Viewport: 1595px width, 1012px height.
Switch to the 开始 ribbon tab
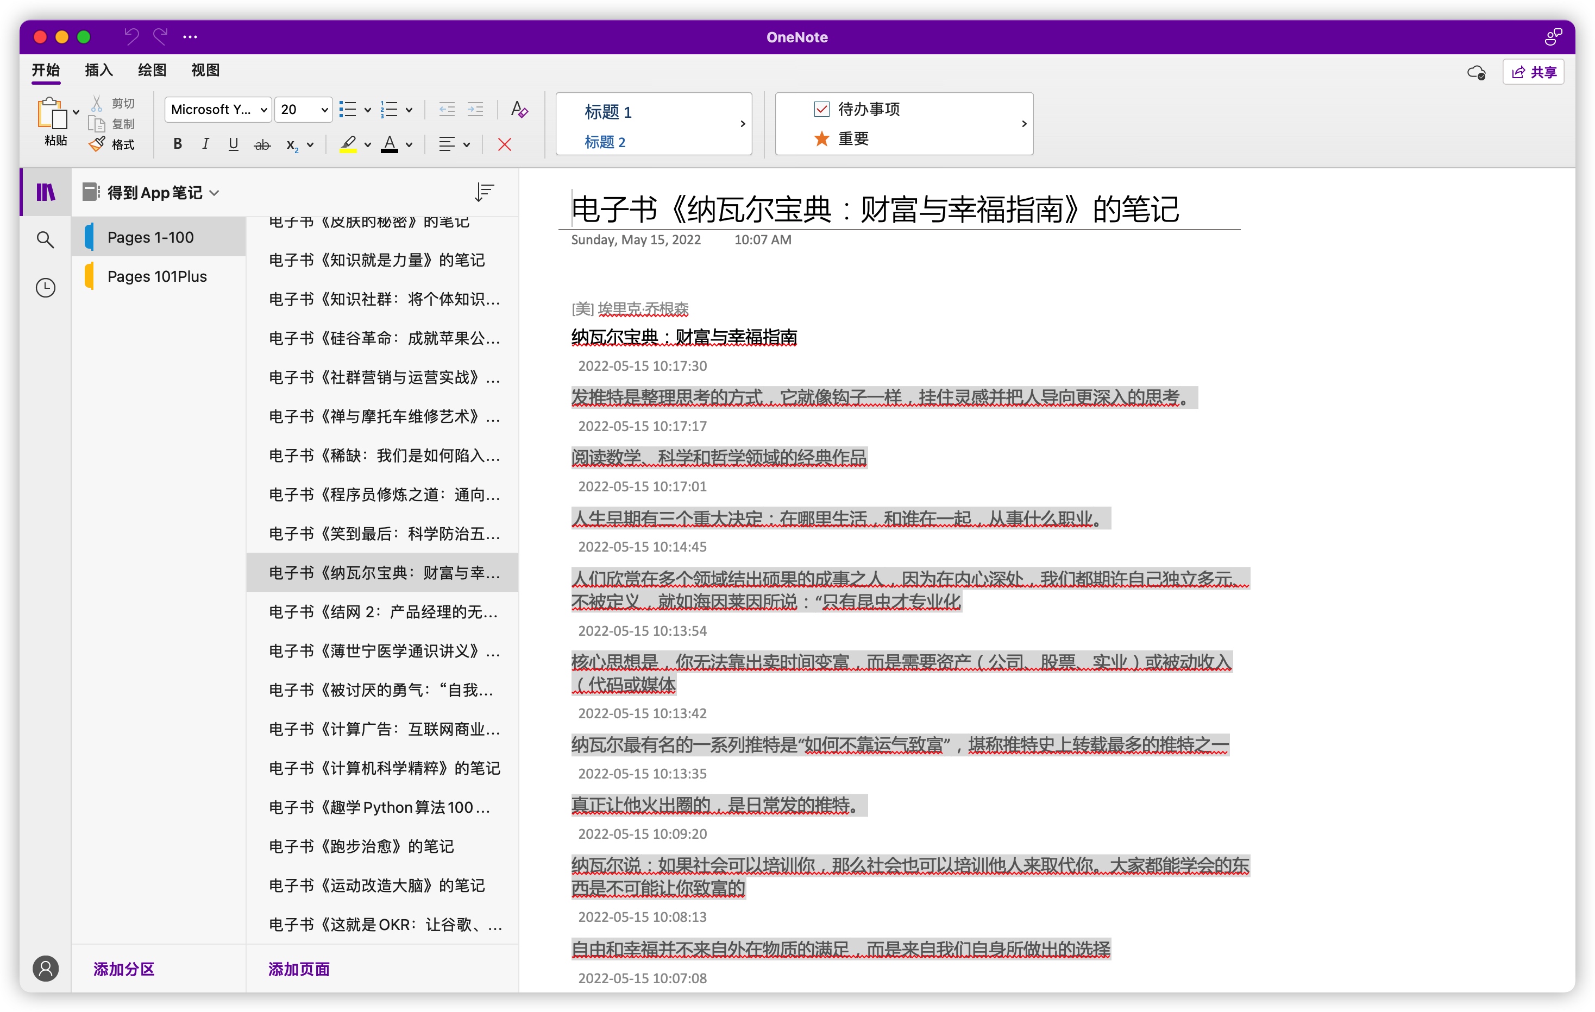(x=46, y=70)
